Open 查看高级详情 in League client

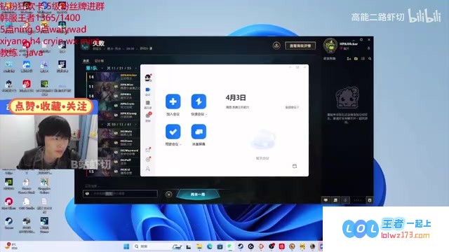[300, 45]
